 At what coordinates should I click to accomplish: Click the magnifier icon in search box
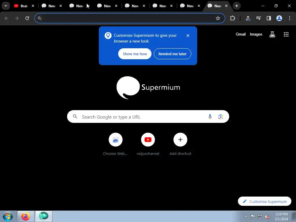coord(75,116)
